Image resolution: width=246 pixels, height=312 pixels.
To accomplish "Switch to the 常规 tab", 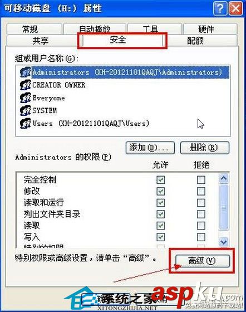I will pyautogui.click(x=30, y=29).
